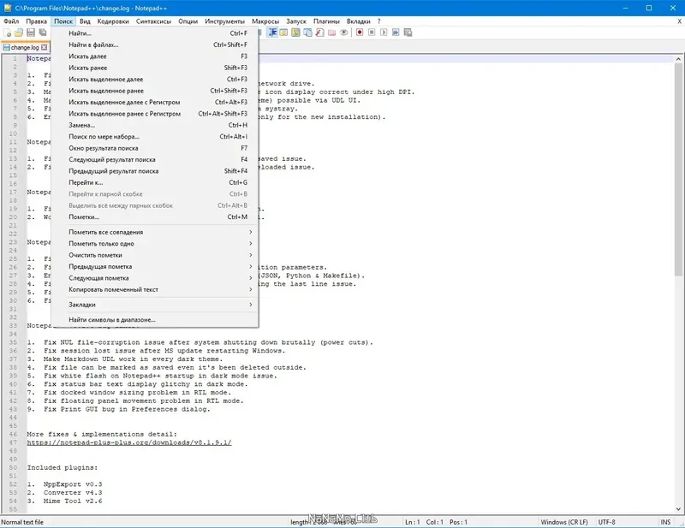Click Windows (CR LF) in status bar
The image size is (685, 528).
click(x=564, y=522)
